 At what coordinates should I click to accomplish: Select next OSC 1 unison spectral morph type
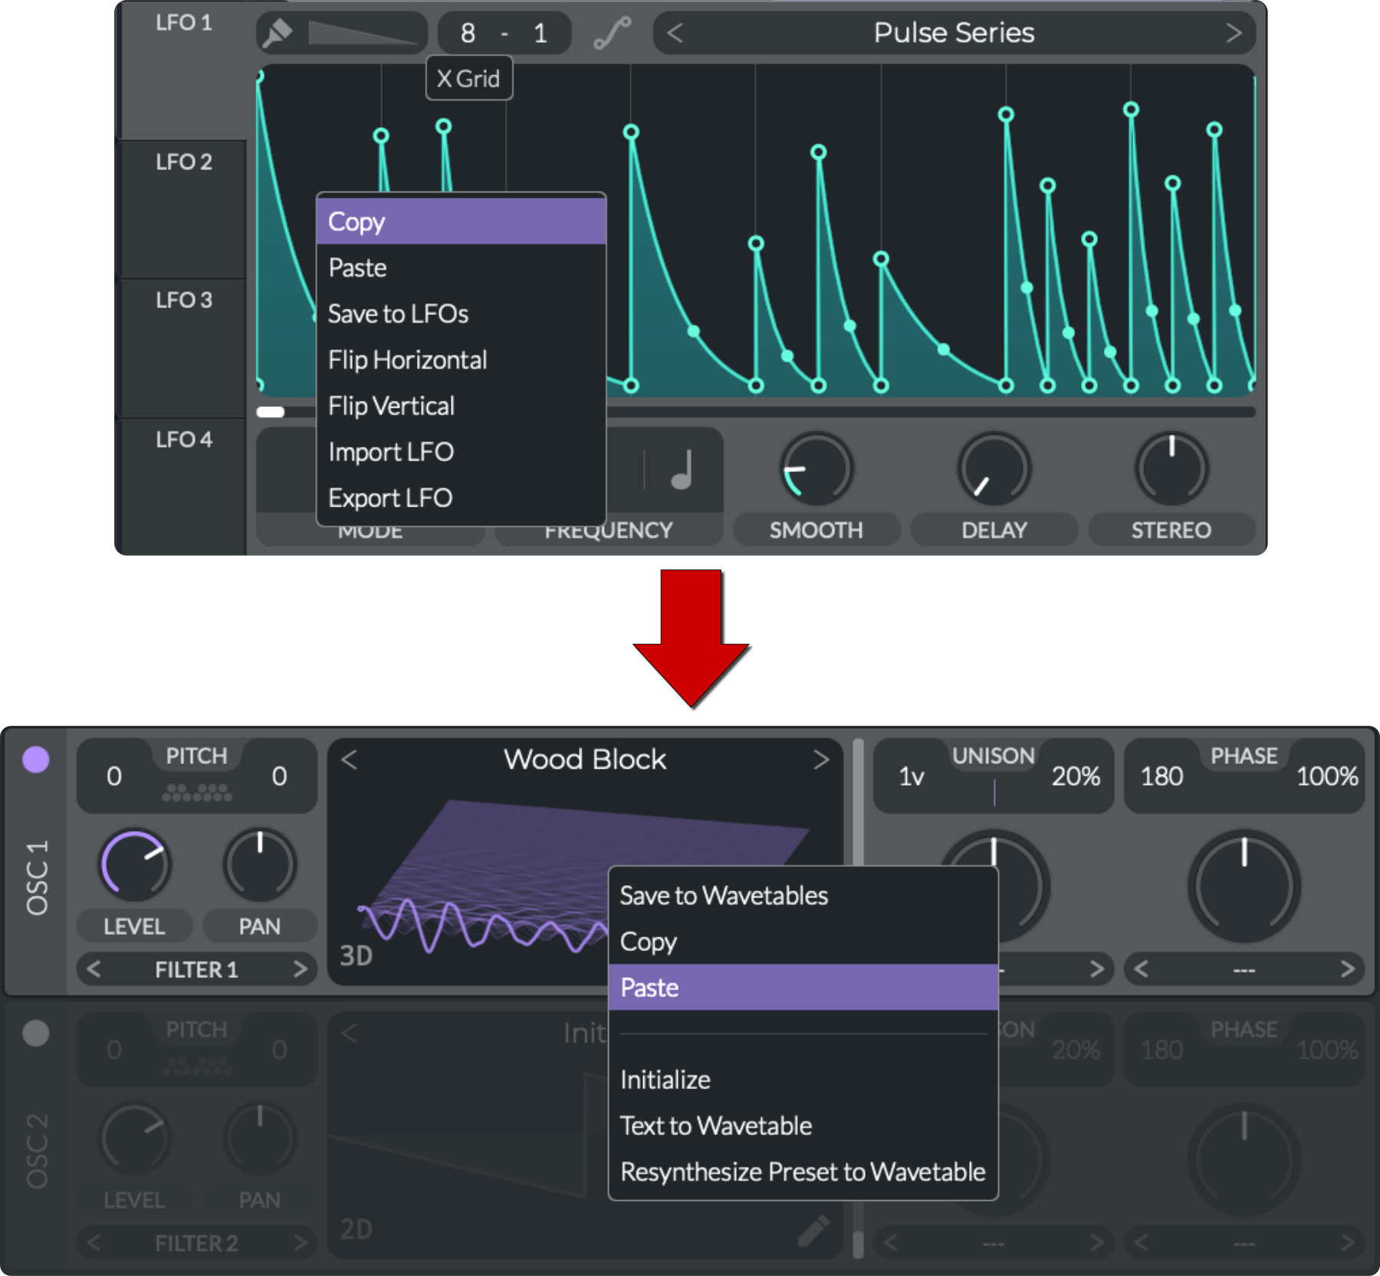click(1097, 969)
